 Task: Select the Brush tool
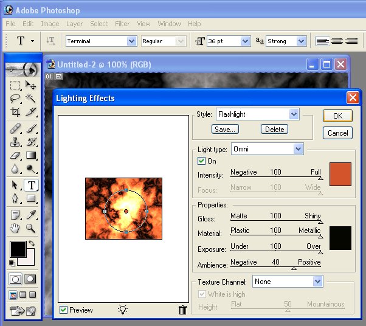[x=30, y=128]
